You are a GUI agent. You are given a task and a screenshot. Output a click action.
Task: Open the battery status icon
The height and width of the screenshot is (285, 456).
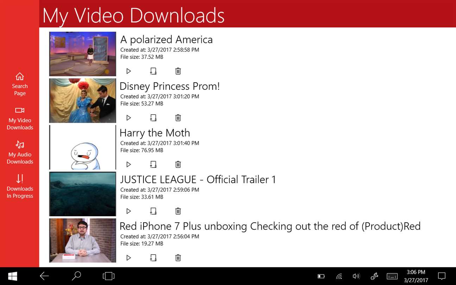click(x=321, y=276)
